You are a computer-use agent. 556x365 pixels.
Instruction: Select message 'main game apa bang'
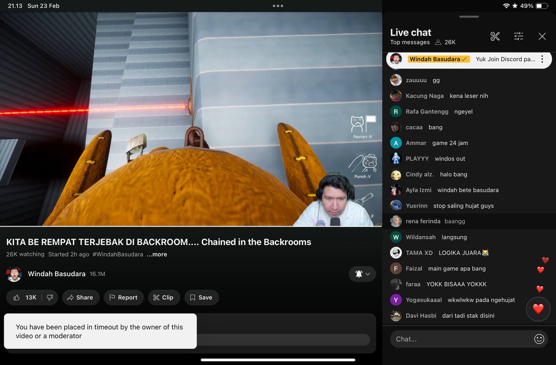point(457,269)
